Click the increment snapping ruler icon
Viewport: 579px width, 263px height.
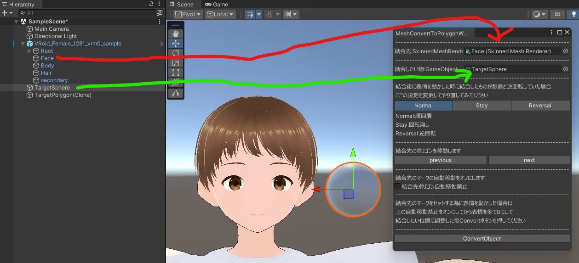click(x=288, y=14)
